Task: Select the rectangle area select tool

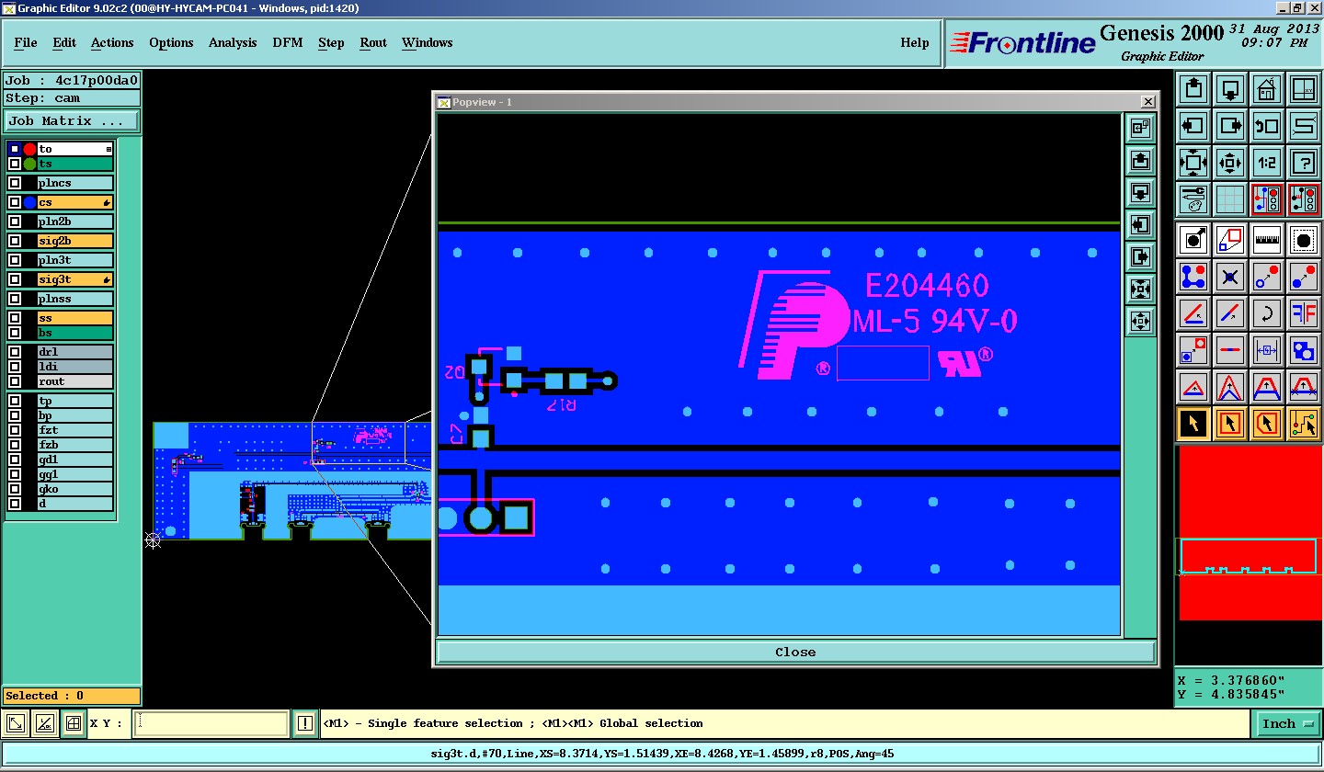Action: click(1230, 424)
